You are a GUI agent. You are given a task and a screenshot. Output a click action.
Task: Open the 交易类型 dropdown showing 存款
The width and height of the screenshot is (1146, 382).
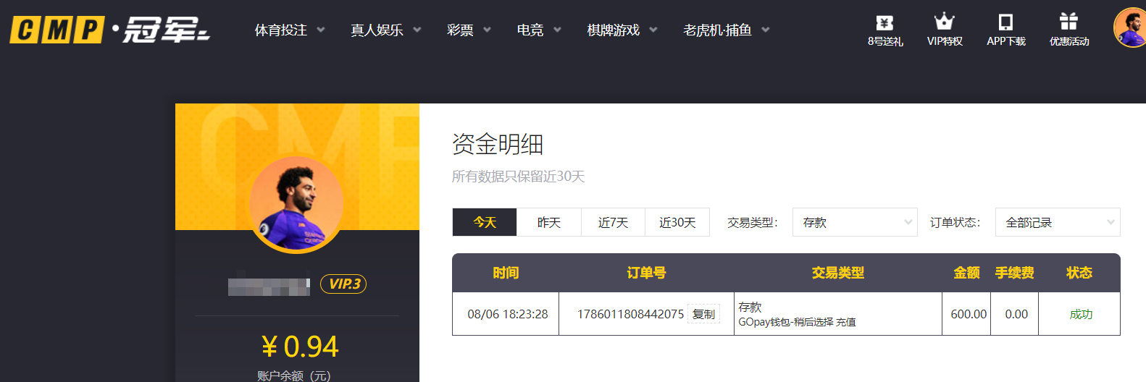point(855,222)
